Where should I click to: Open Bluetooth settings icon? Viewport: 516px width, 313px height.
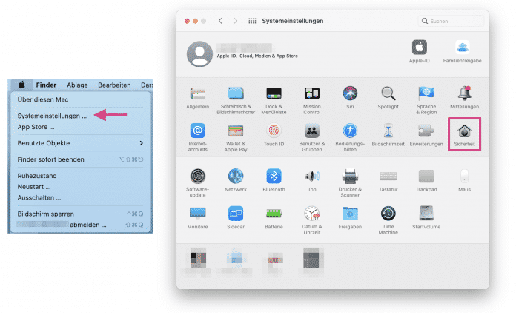274,176
